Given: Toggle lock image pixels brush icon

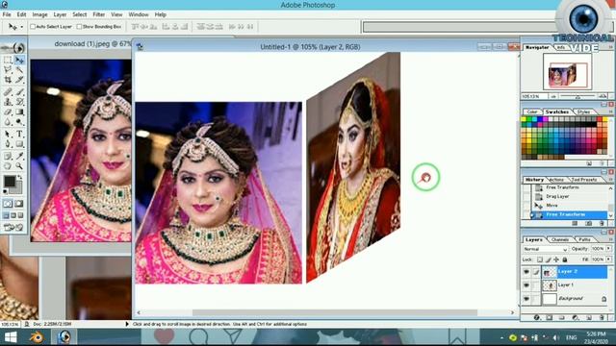Looking at the screenshot, I should coord(548,259).
